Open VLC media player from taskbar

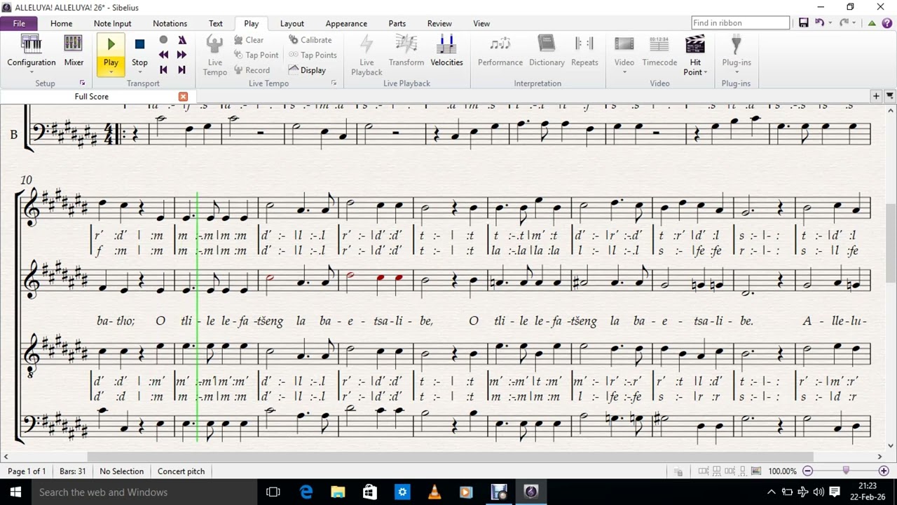pyautogui.click(x=434, y=492)
